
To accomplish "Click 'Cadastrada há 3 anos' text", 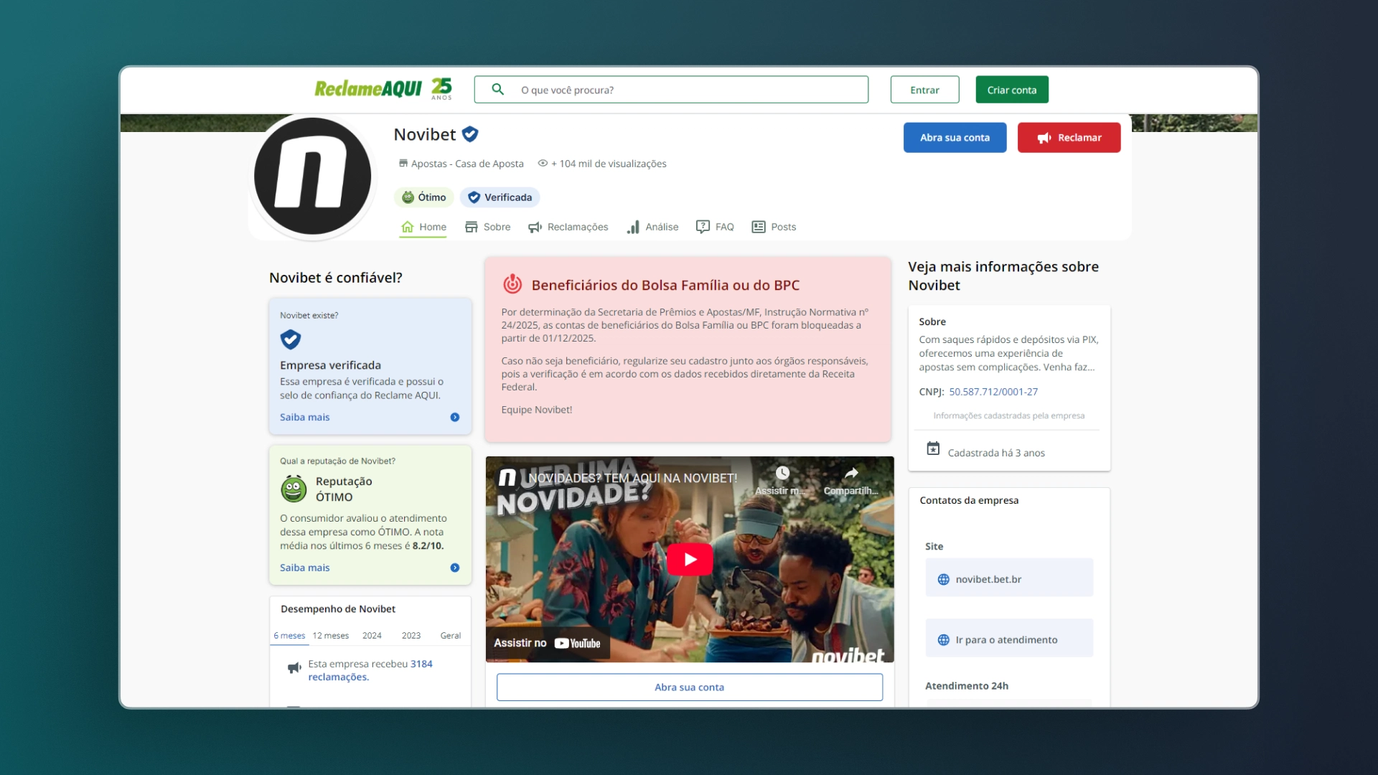I will [996, 453].
